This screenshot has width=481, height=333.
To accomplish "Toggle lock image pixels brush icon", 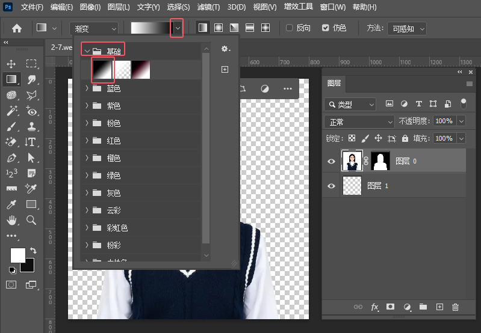I will 365,138.
